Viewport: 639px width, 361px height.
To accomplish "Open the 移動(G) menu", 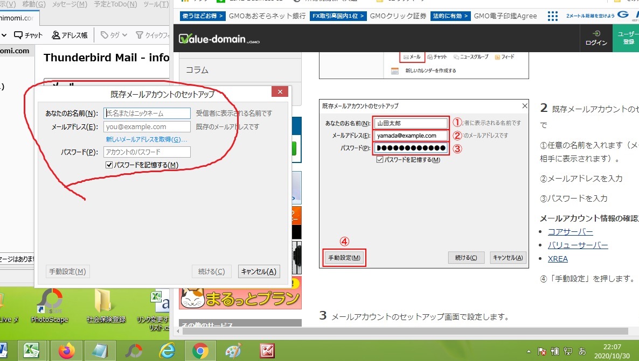I will (33, 4).
